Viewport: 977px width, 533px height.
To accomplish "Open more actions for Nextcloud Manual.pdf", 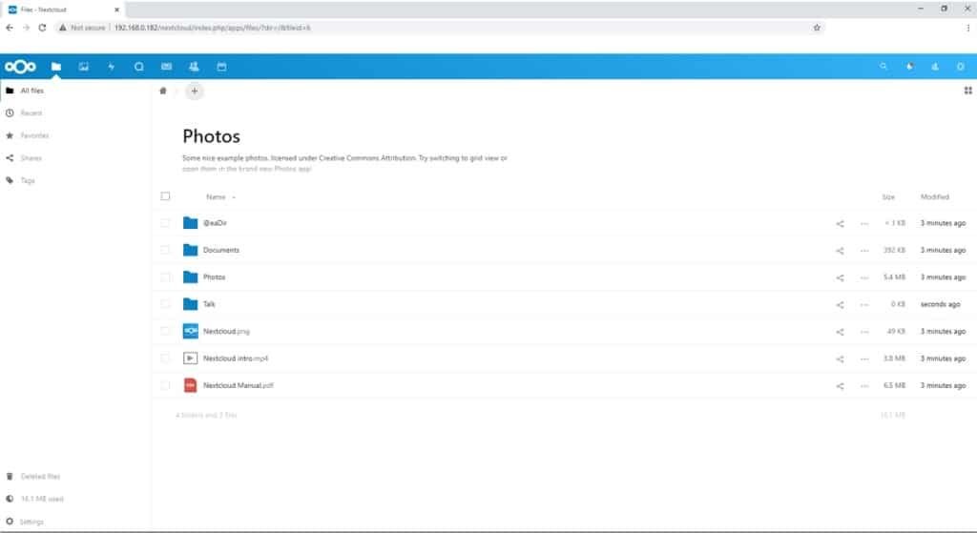I will coord(864,386).
